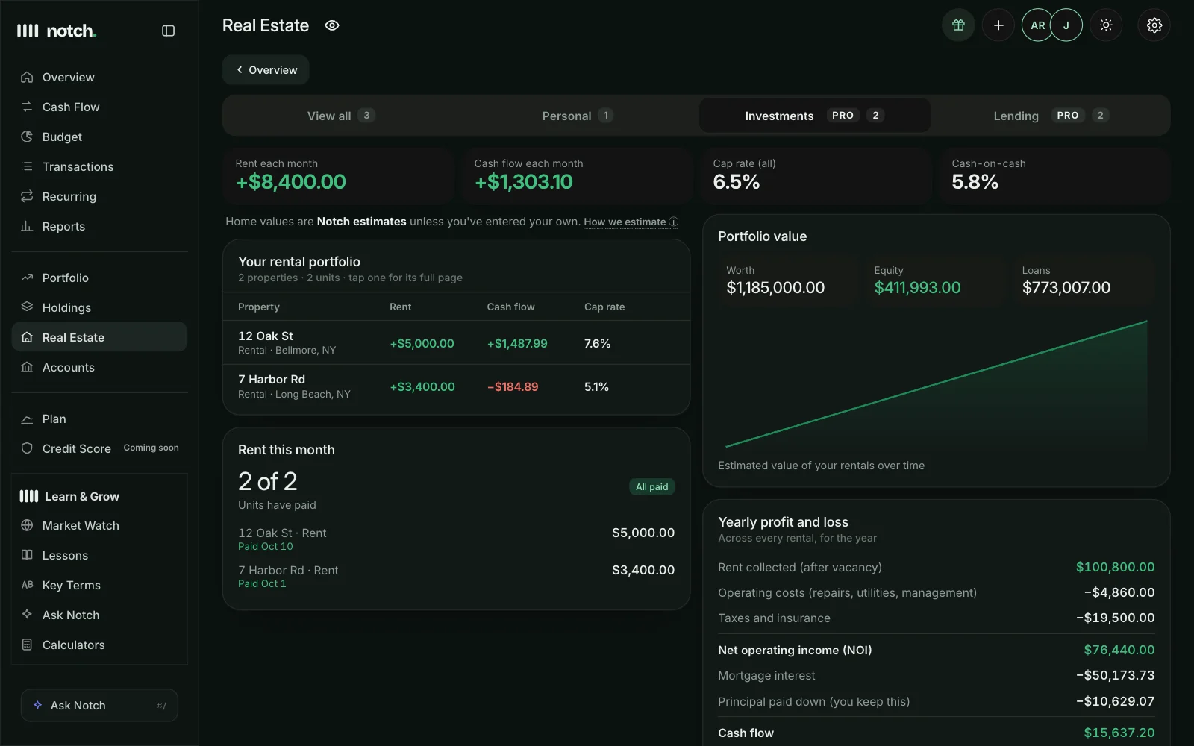Click the Market Watch globe icon

[x=27, y=525]
